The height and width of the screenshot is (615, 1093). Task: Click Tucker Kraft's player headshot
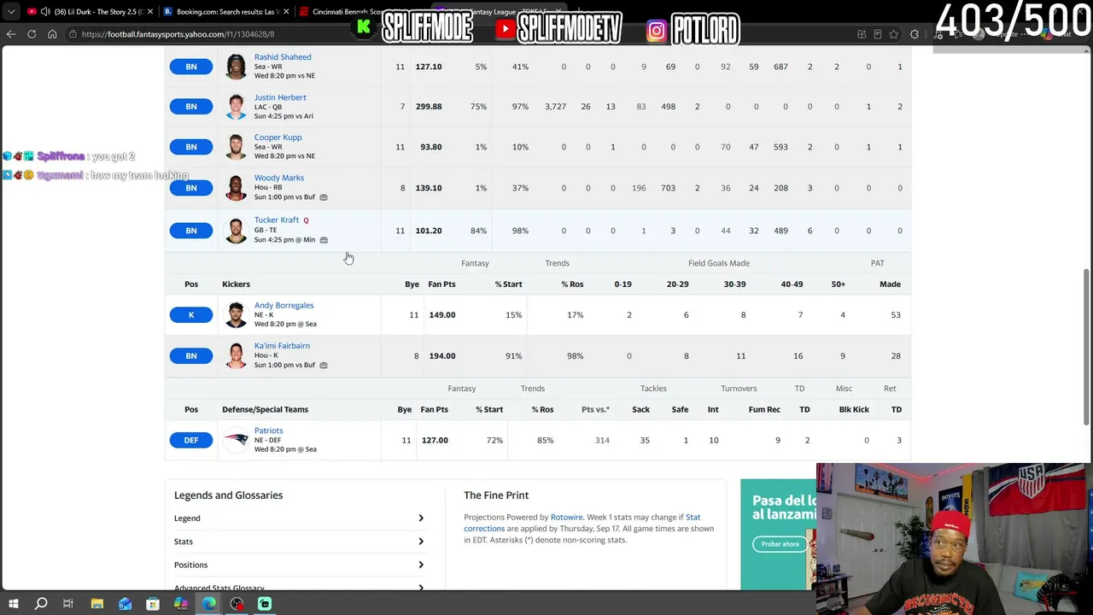click(x=236, y=231)
